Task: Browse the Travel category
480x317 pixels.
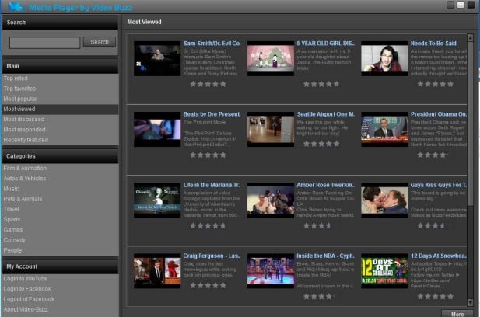Action: tap(12, 209)
